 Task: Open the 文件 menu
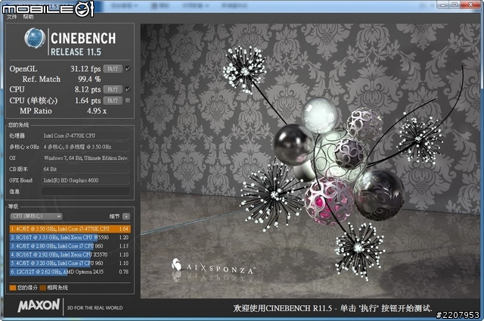coord(12,17)
